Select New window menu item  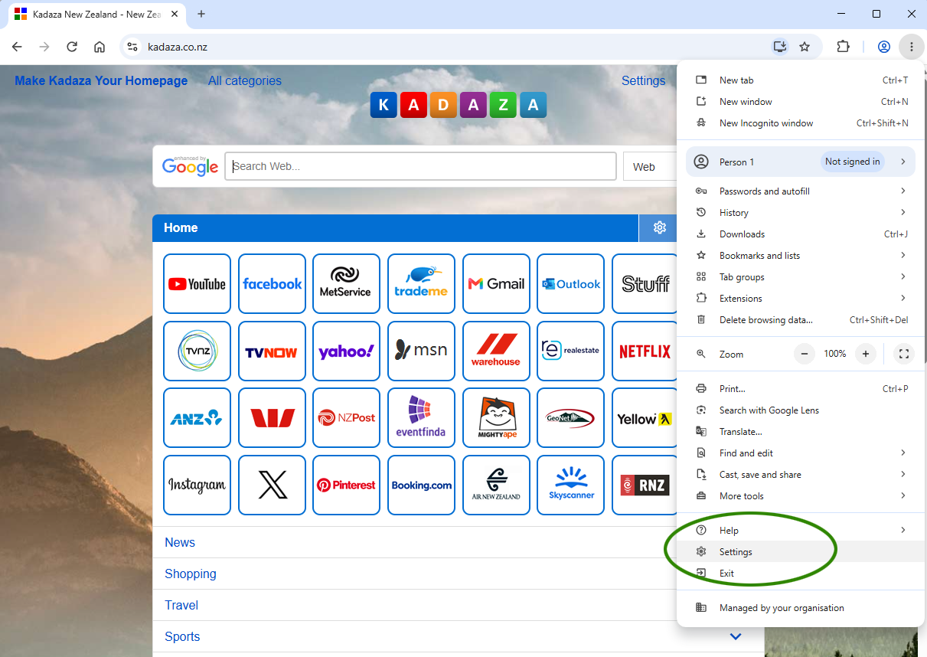pos(801,102)
